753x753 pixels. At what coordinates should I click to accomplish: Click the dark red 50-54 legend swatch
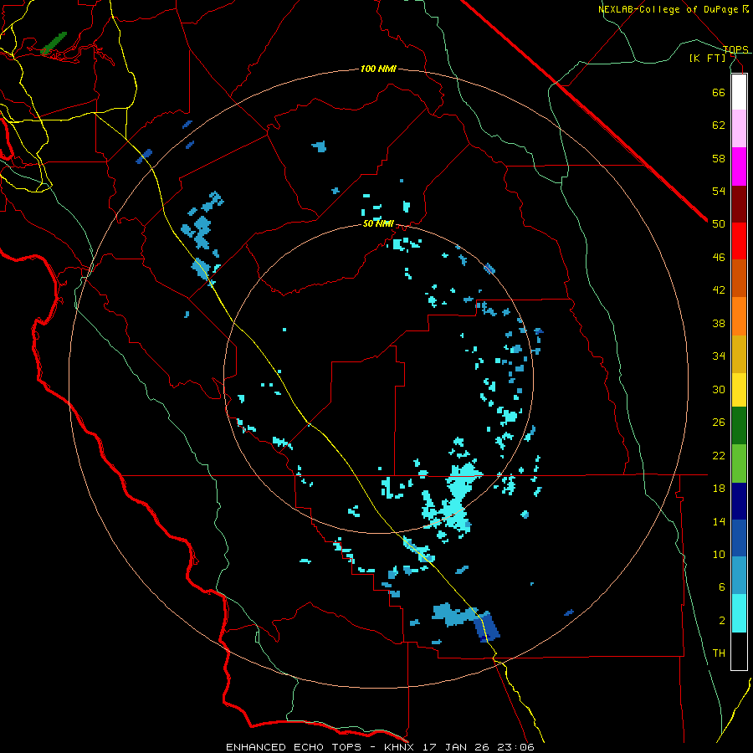tap(739, 204)
